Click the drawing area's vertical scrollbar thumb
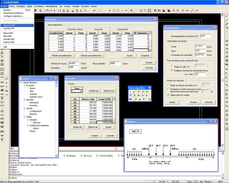This screenshot has width=229, height=183. point(222,80)
